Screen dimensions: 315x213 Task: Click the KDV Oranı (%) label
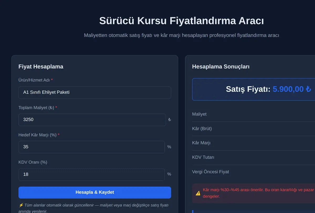(x=33, y=162)
